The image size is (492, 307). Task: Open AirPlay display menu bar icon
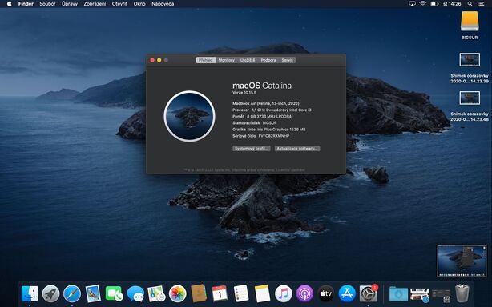point(412,4)
